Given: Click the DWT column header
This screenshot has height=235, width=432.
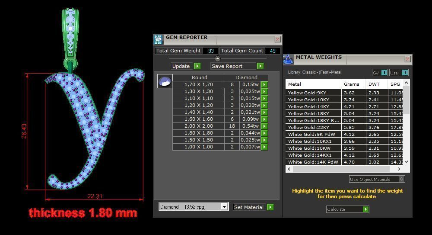Looking at the screenshot, I should tap(377, 84).
